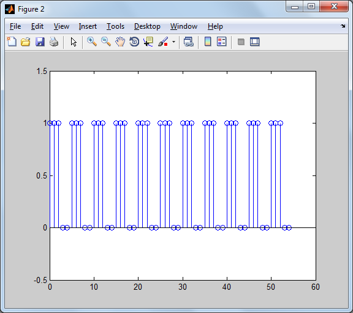
Task: Activate the Zoom Out magnifier
Action: click(x=106, y=42)
